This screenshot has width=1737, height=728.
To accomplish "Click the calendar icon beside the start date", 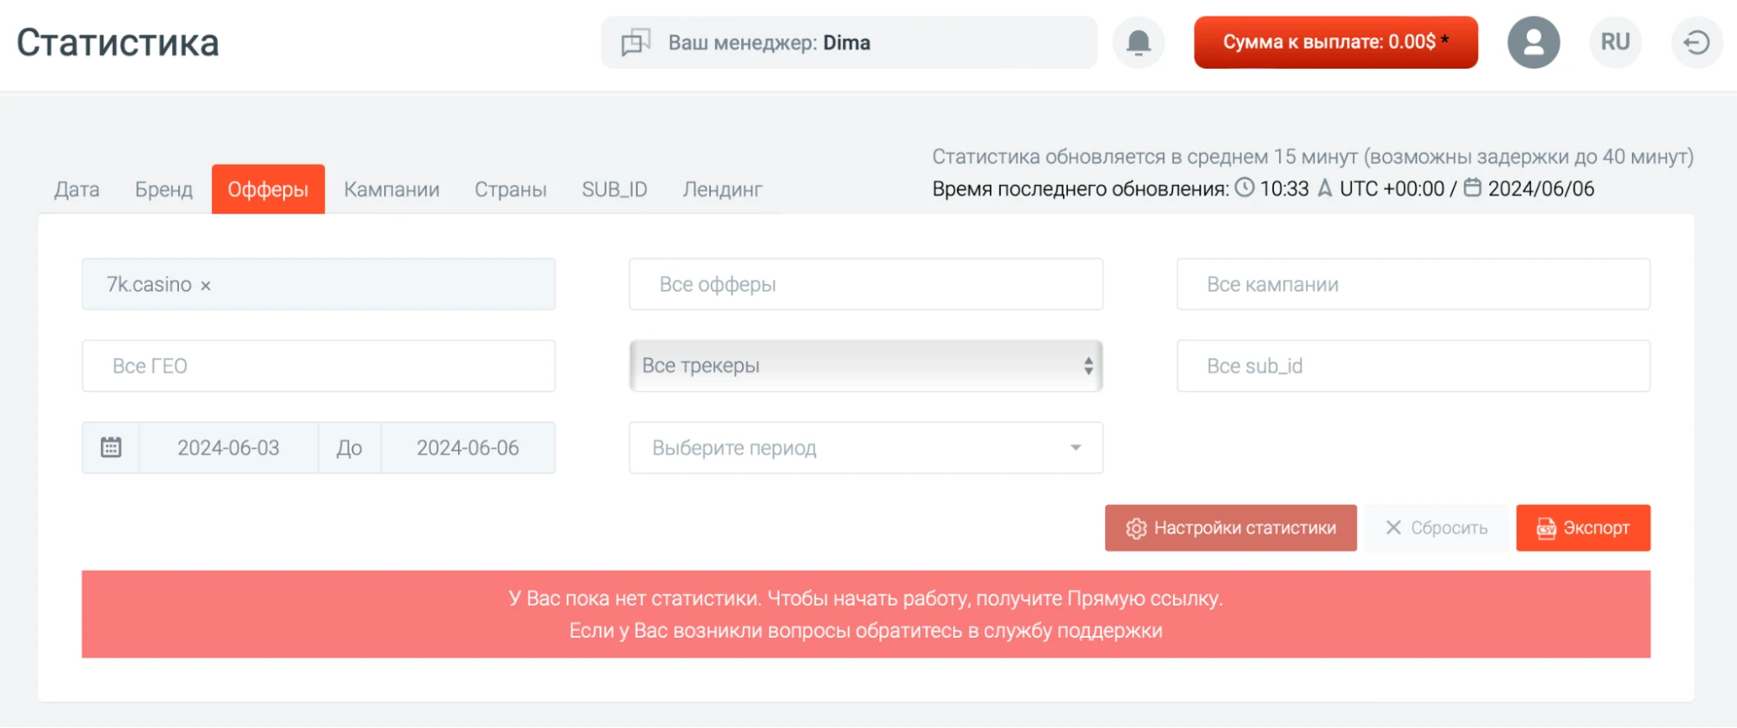I will tap(111, 447).
